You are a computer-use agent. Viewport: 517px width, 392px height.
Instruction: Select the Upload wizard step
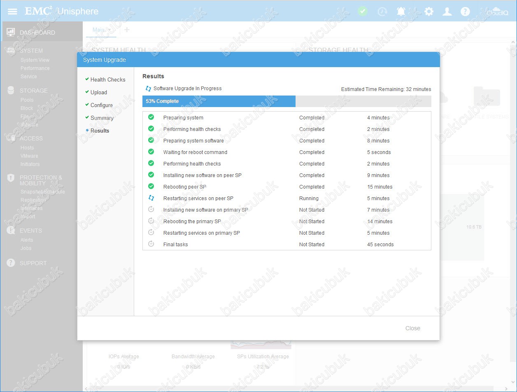pos(99,92)
